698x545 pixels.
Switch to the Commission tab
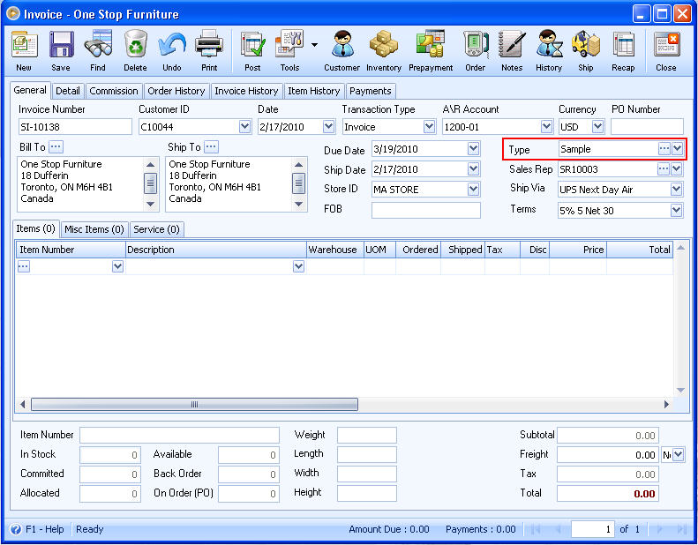tap(114, 91)
